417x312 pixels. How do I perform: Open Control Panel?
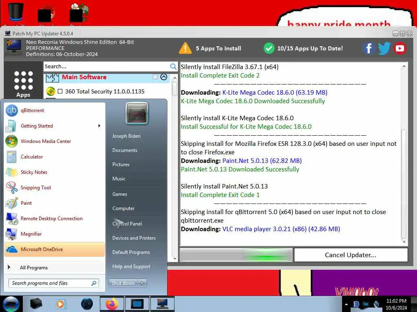point(127,224)
